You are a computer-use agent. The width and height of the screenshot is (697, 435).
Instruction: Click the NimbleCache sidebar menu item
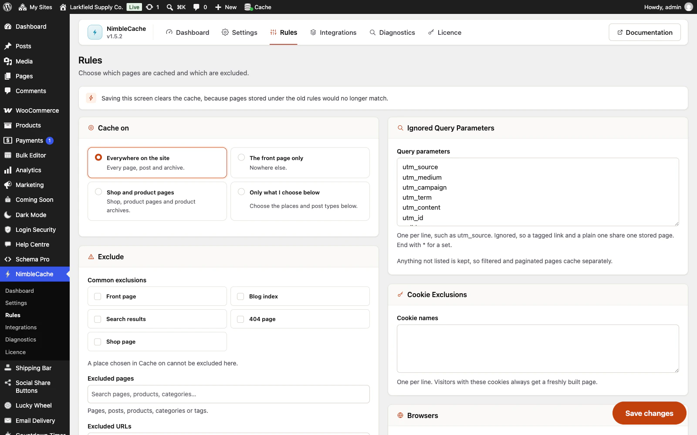click(x=35, y=274)
